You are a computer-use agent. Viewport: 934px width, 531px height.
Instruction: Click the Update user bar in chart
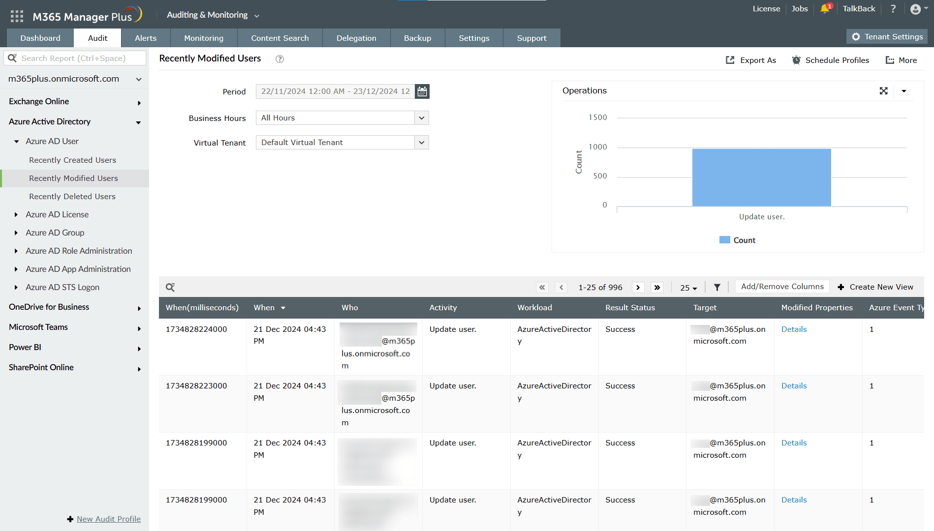pos(761,177)
